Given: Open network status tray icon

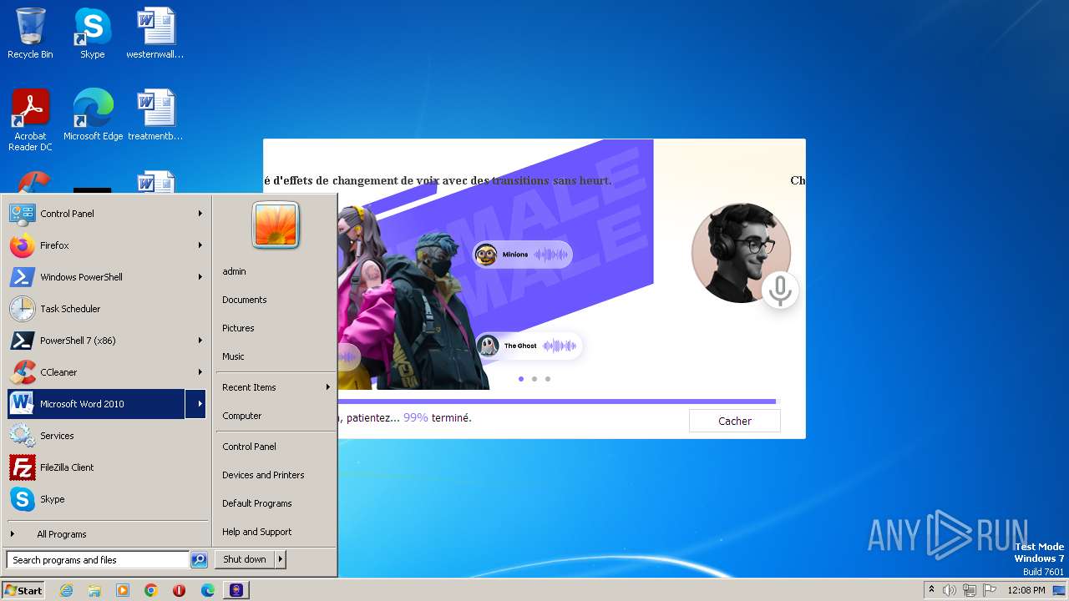Looking at the screenshot, I should (970, 590).
